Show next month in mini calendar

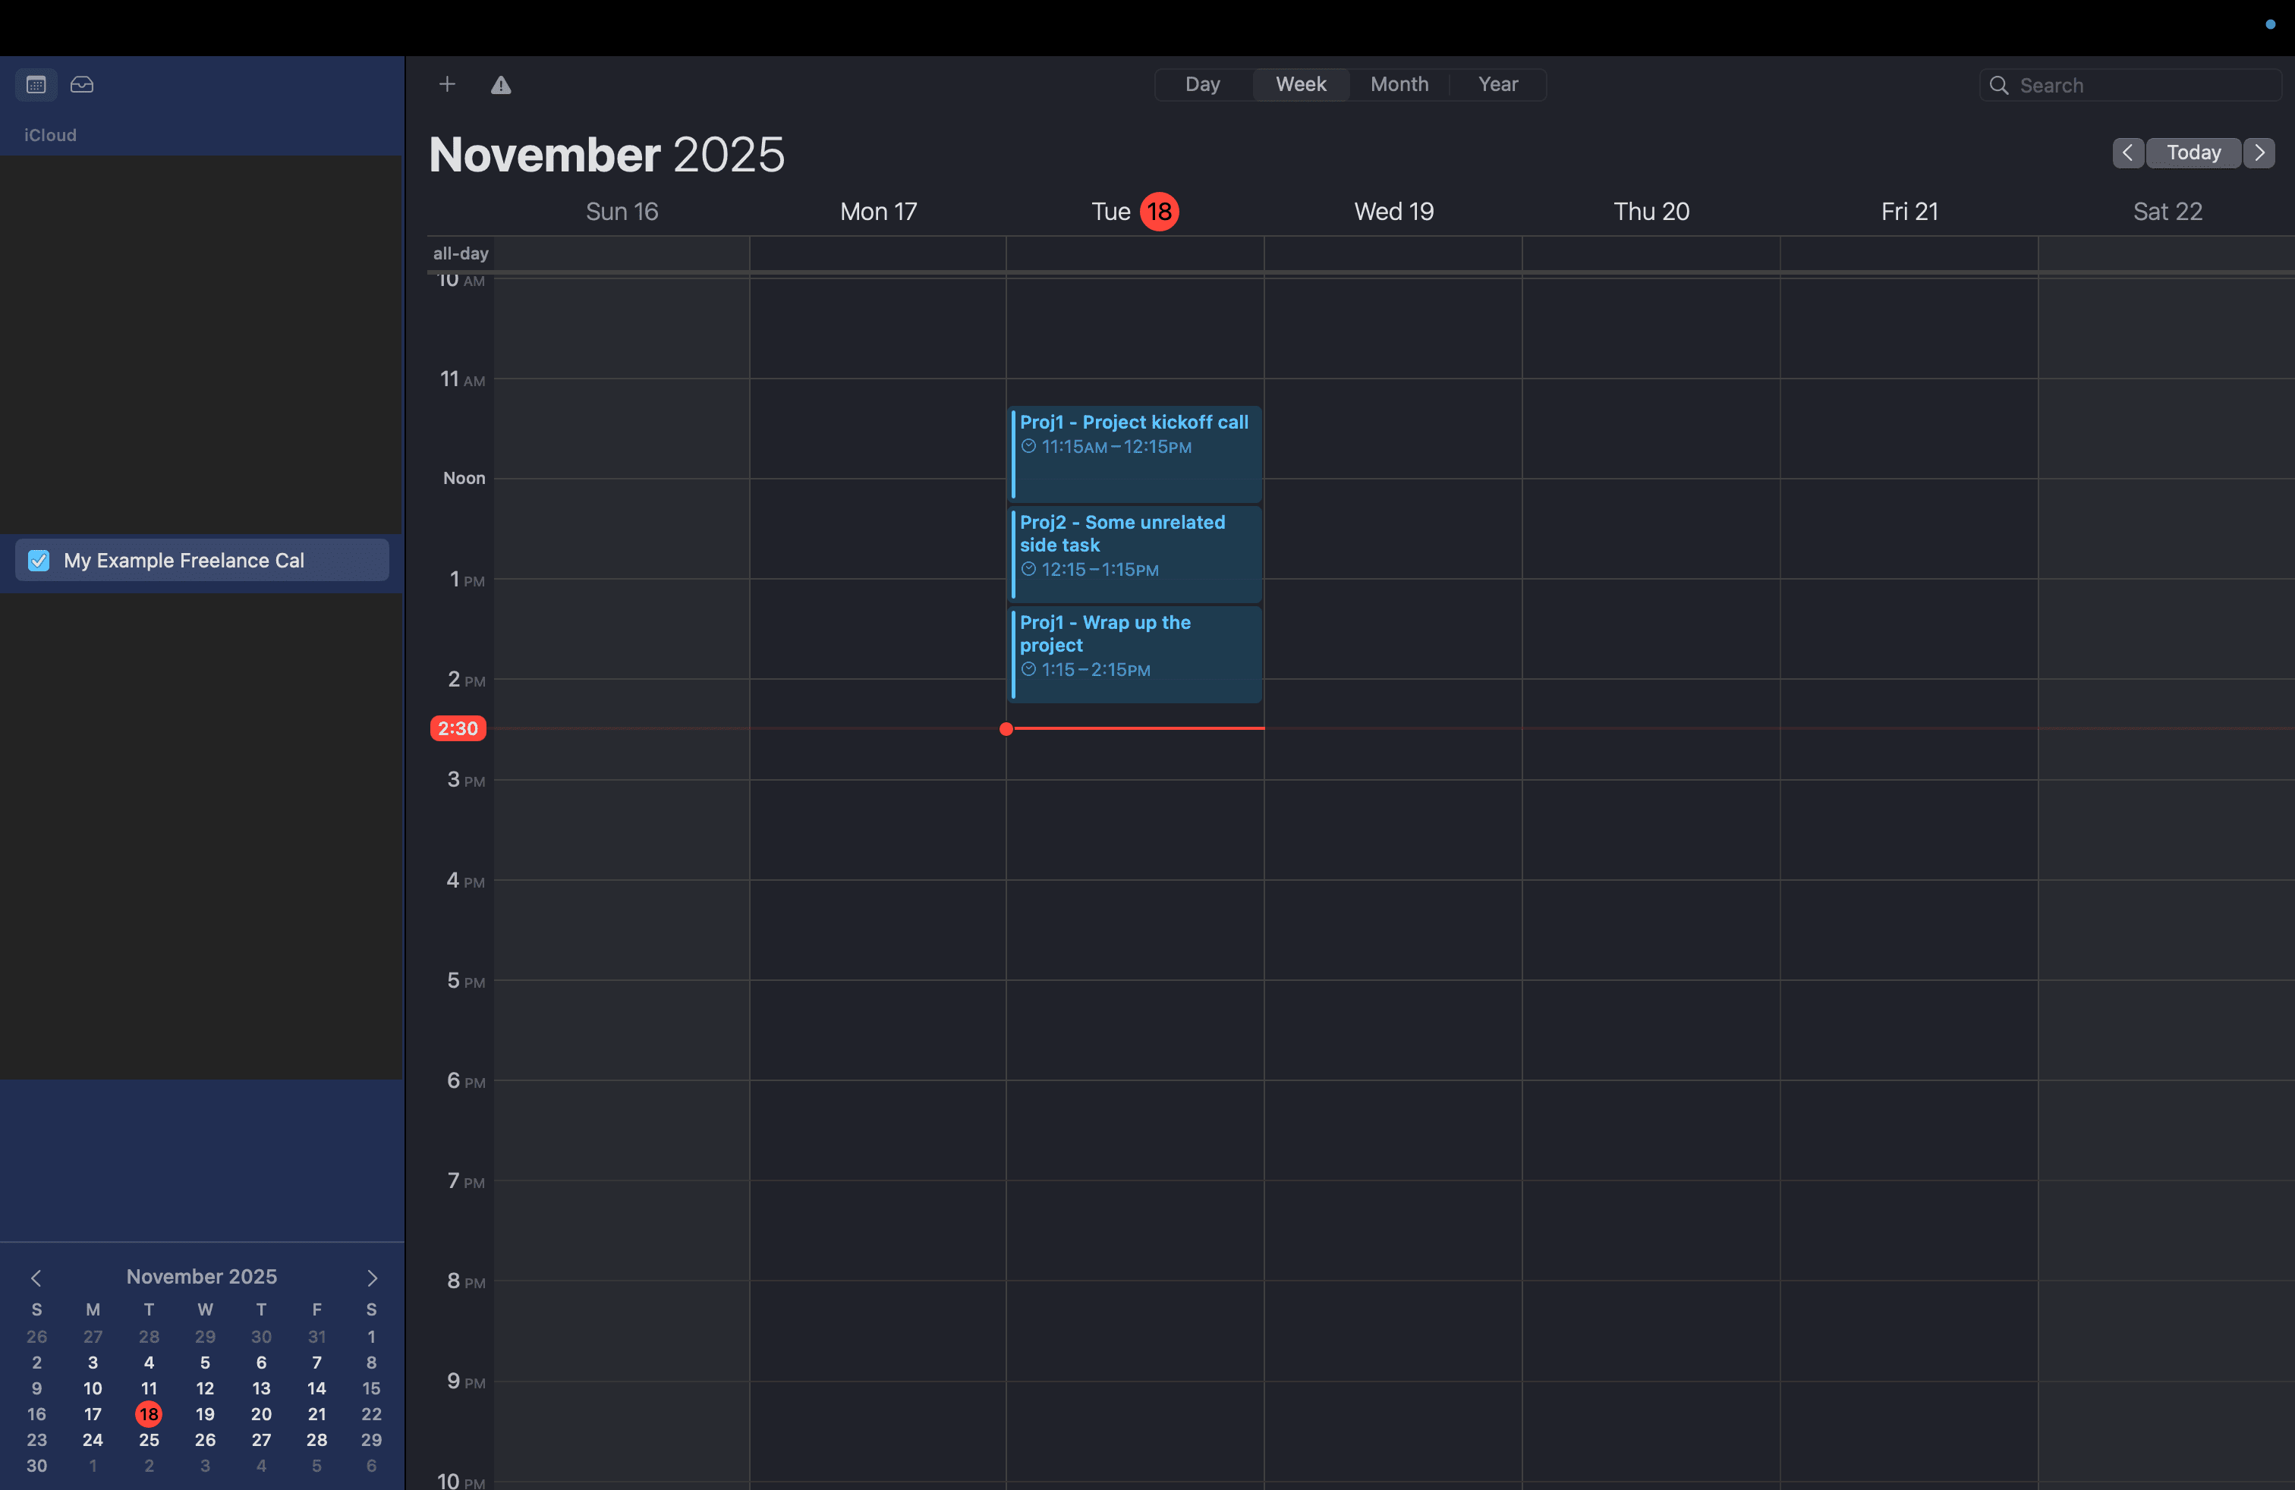(x=372, y=1277)
